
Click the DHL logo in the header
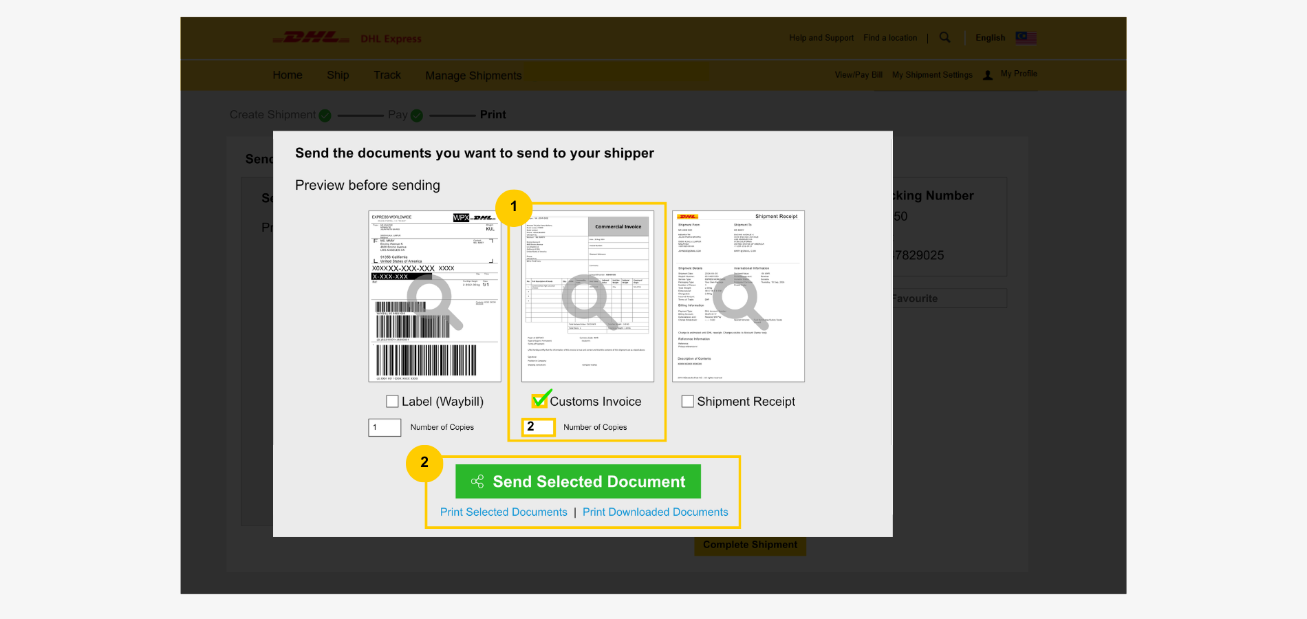pos(312,38)
